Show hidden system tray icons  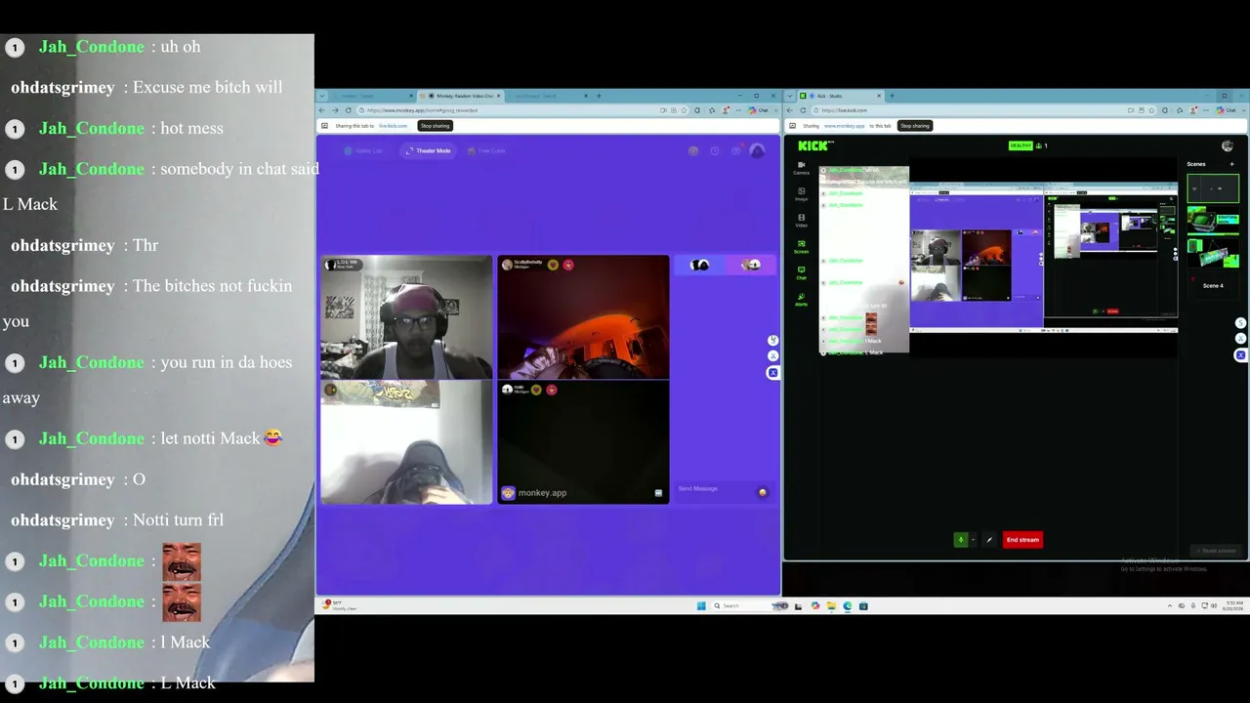(1170, 606)
